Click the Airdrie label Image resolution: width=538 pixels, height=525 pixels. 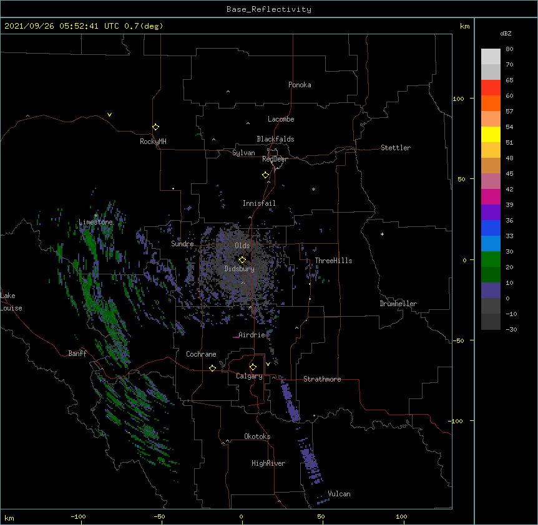tap(252, 335)
